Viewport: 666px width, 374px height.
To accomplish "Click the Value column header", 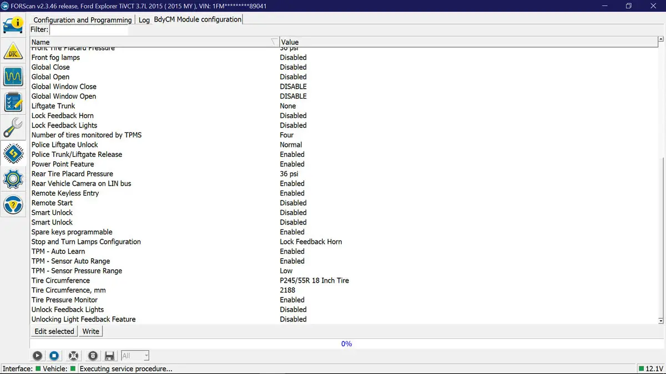I will pos(468,42).
